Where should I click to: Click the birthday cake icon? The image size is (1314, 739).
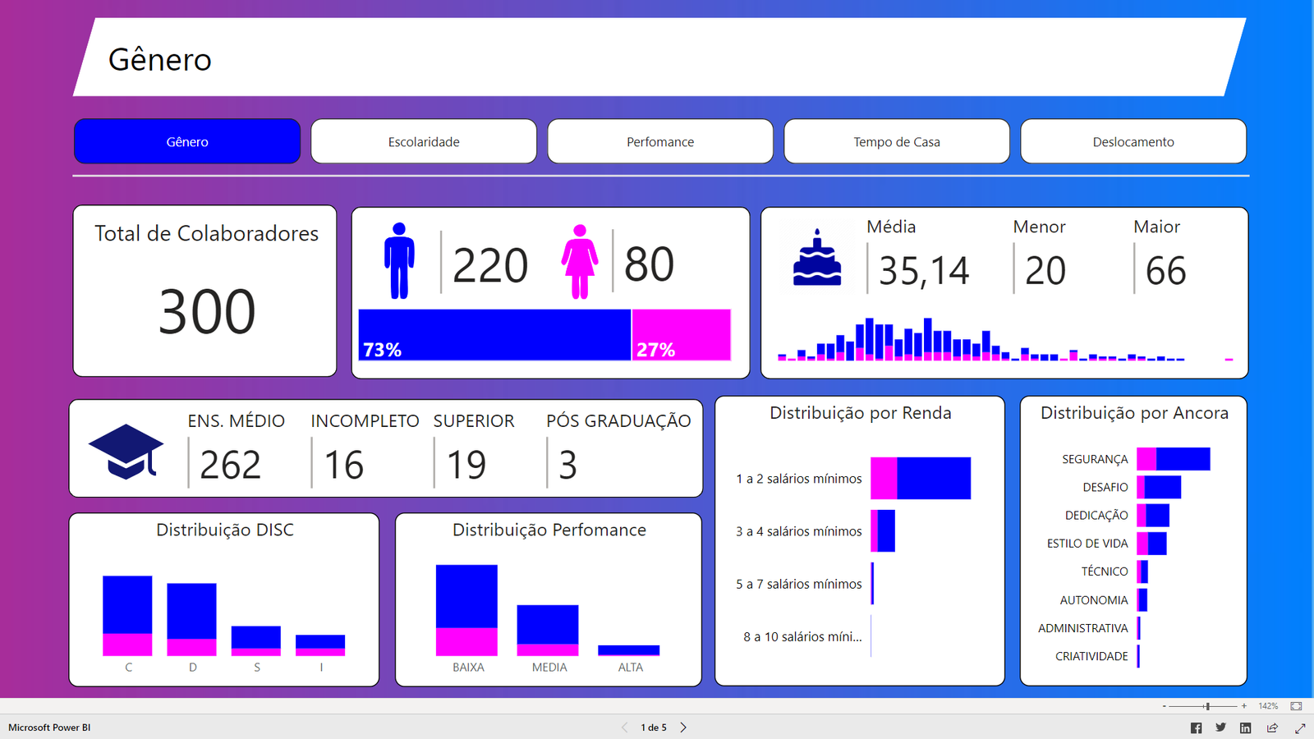tap(816, 259)
